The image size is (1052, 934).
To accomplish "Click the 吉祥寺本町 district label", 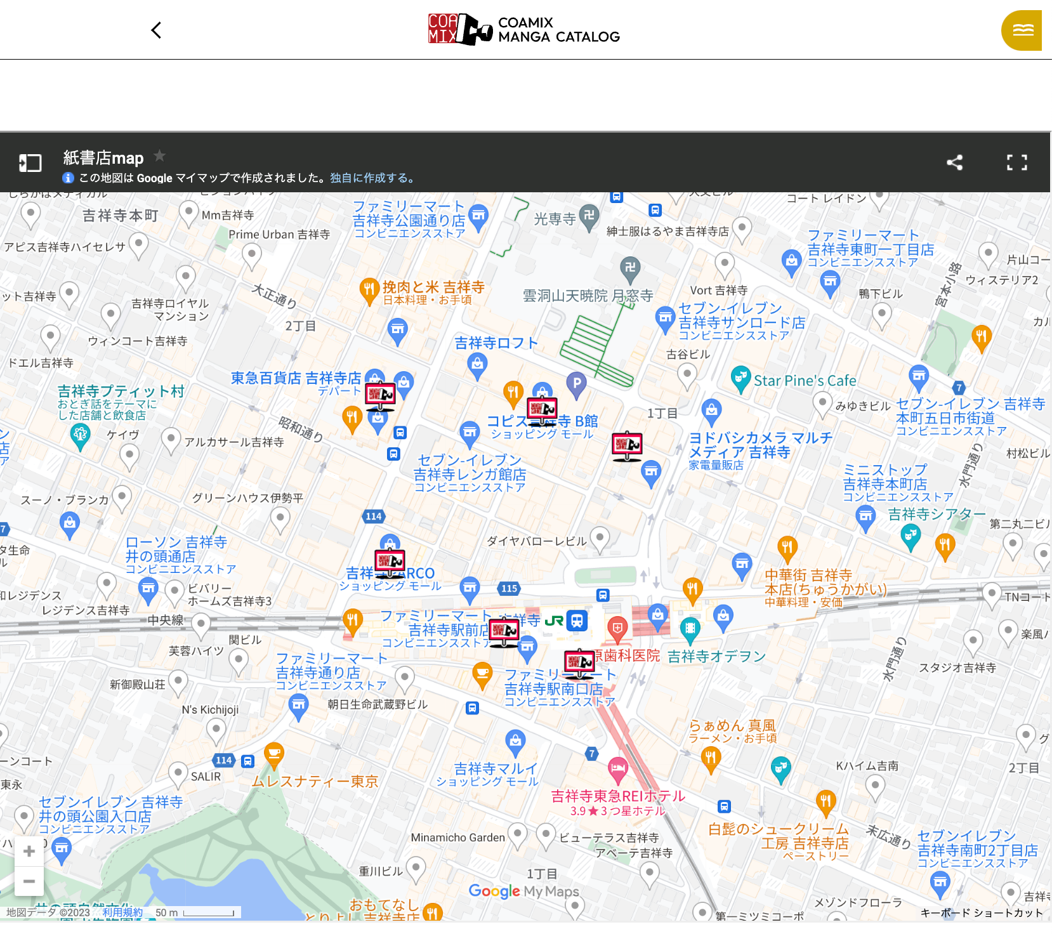I will click(x=121, y=216).
